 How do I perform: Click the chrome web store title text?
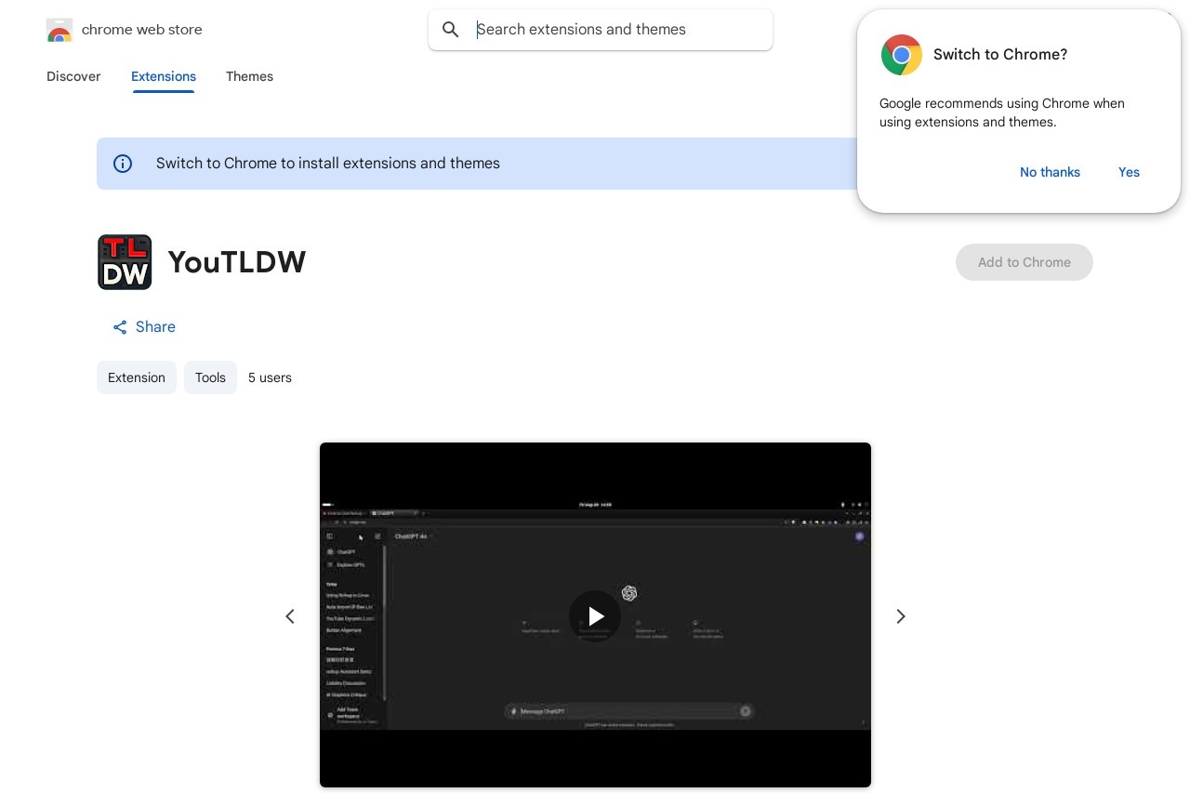(x=142, y=30)
